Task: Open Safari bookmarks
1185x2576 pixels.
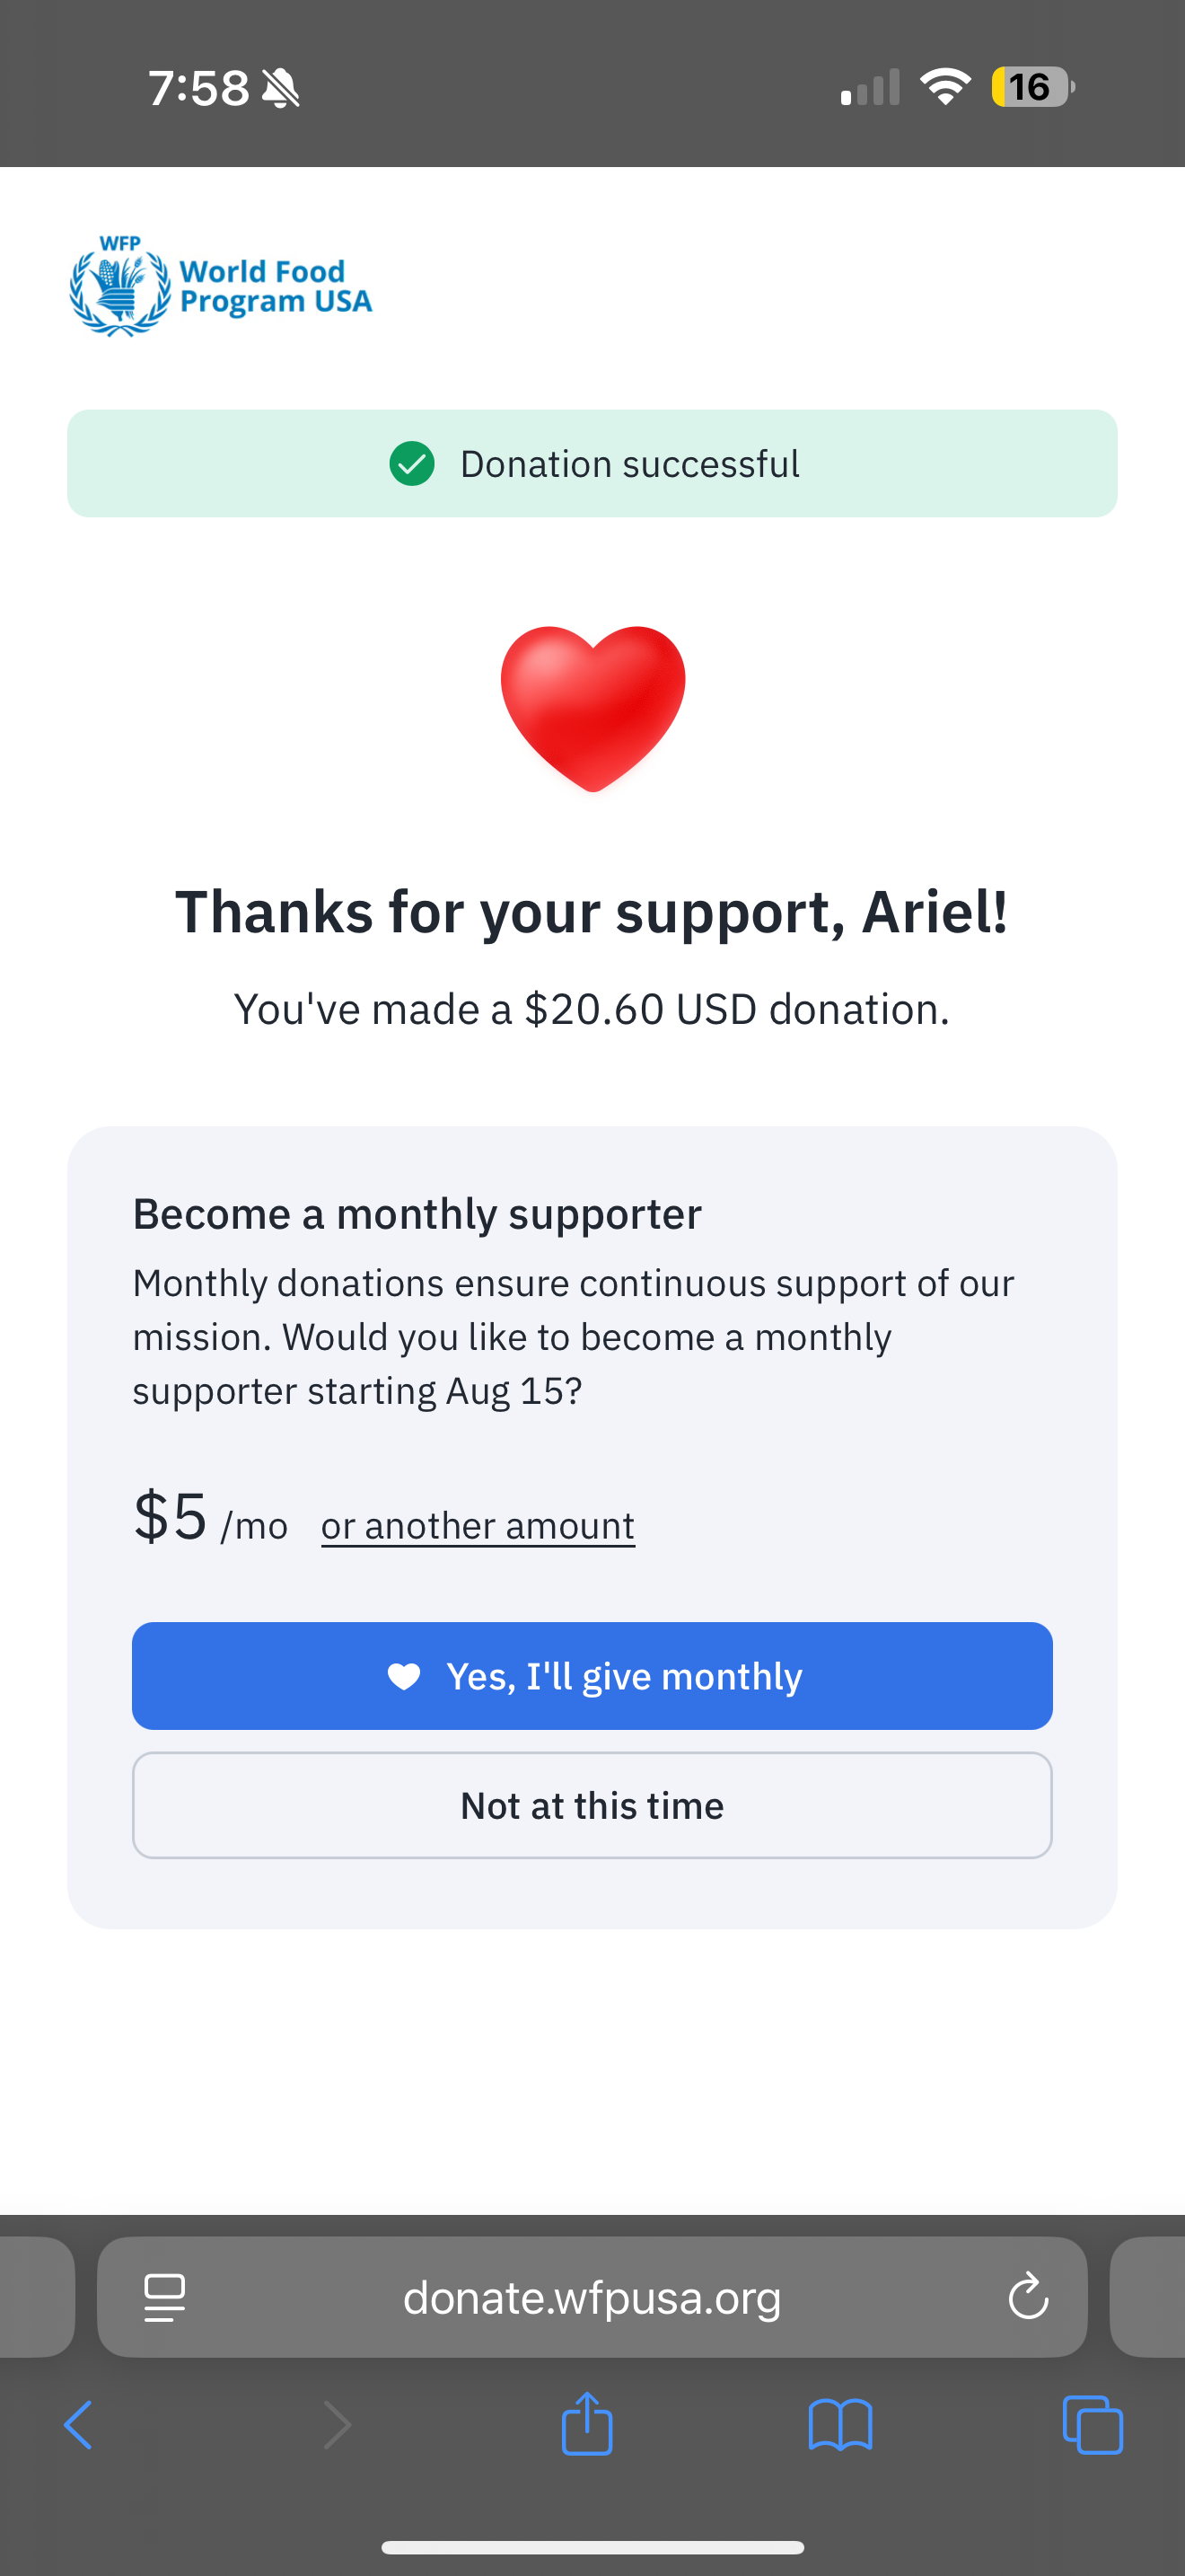Action: tap(840, 2425)
